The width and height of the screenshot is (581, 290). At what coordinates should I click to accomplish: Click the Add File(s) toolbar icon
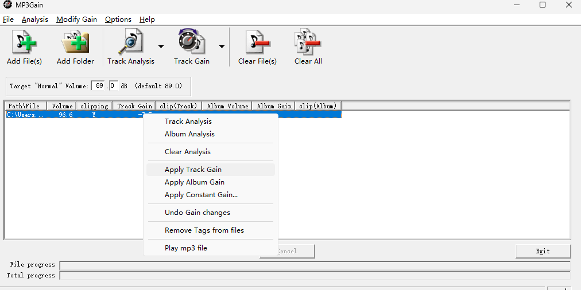[24, 47]
